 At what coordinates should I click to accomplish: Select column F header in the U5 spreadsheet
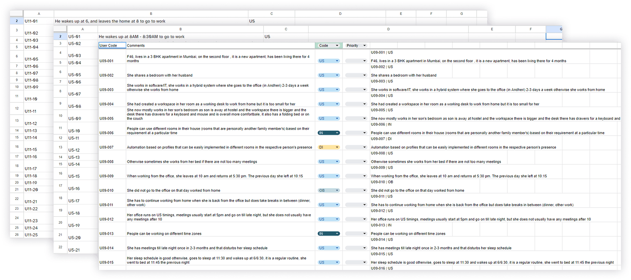(x=531, y=29)
